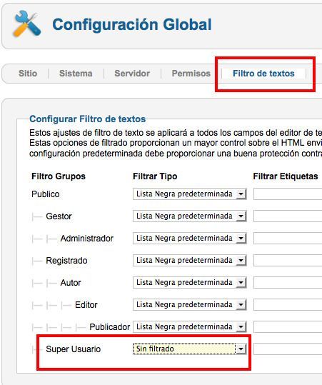Click Filtrar Etiquetas field for Gestor
This screenshot has width=322, height=385.
click(x=288, y=216)
